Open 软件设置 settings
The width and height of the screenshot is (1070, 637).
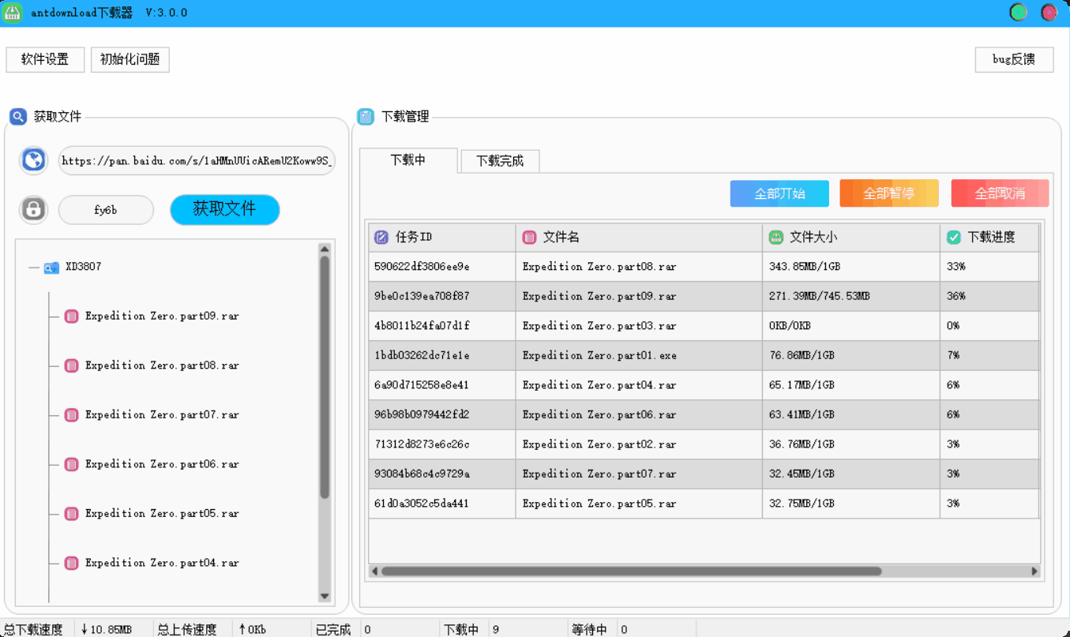[x=45, y=59]
